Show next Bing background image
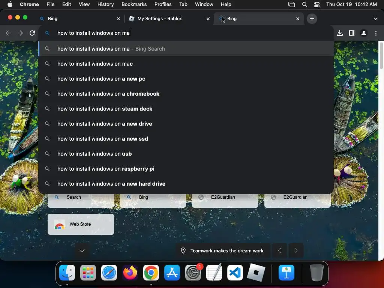This screenshot has height=288, width=384. [296, 250]
